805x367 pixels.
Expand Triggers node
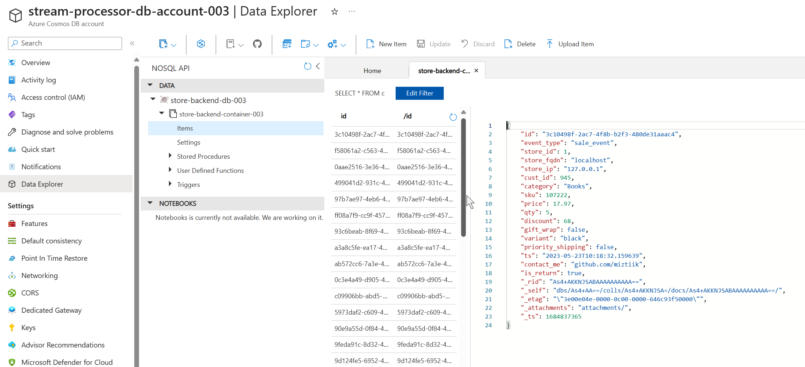170,184
